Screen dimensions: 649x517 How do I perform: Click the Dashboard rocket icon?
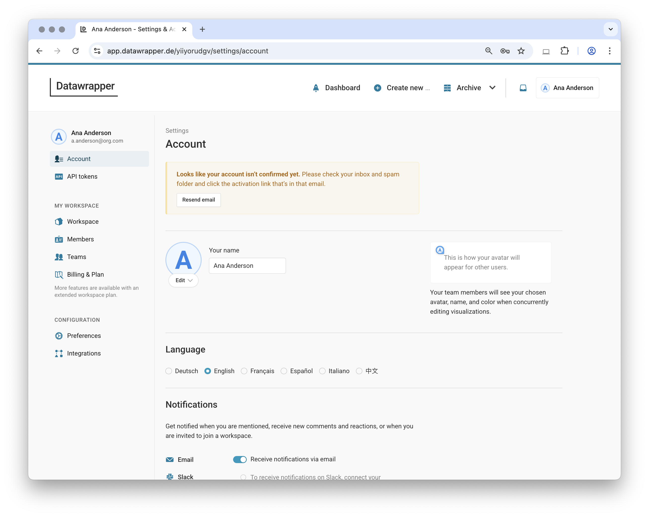click(316, 88)
